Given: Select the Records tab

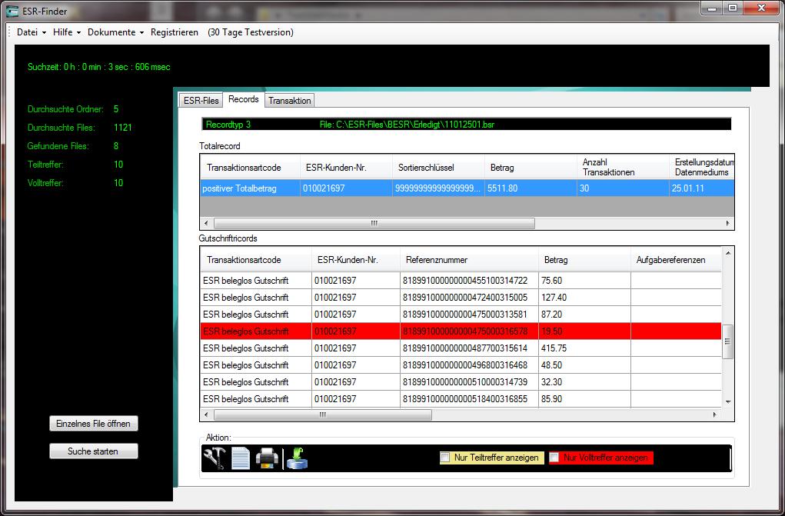Looking at the screenshot, I should 243,99.
